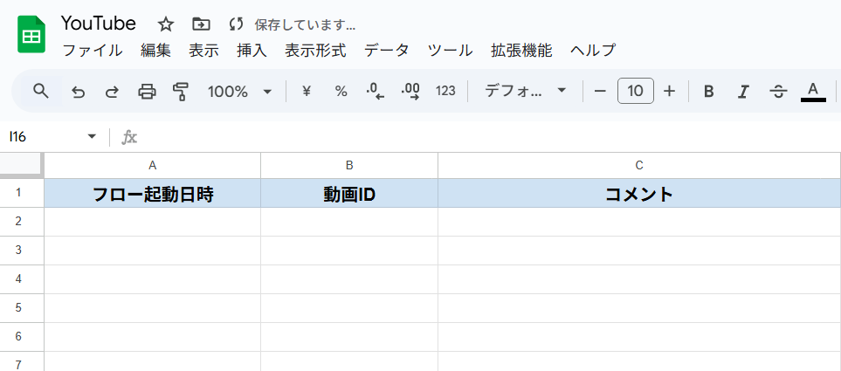
Task: Open the ファイル menu
Action: [x=93, y=51]
